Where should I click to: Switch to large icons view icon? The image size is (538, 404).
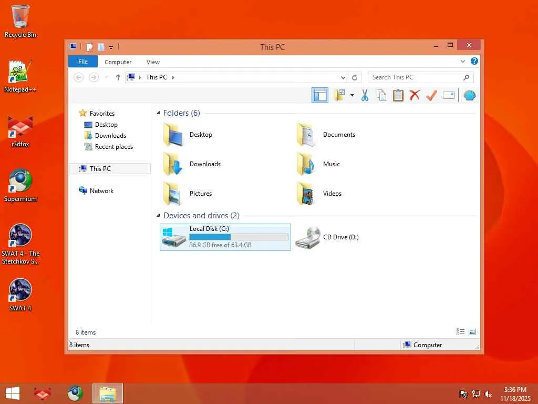click(x=472, y=332)
